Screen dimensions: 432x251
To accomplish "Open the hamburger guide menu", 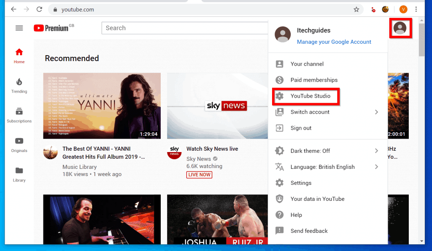I will point(19,28).
